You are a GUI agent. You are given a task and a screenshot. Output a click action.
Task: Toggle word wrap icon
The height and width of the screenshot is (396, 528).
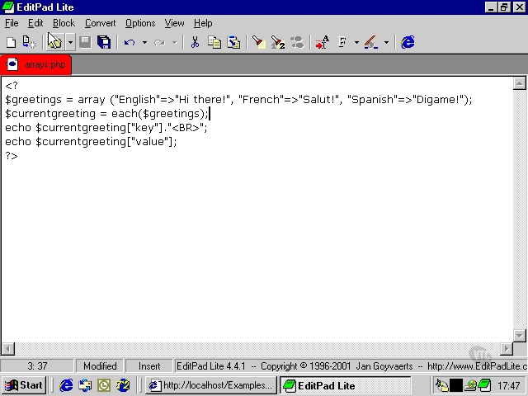[323, 42]
